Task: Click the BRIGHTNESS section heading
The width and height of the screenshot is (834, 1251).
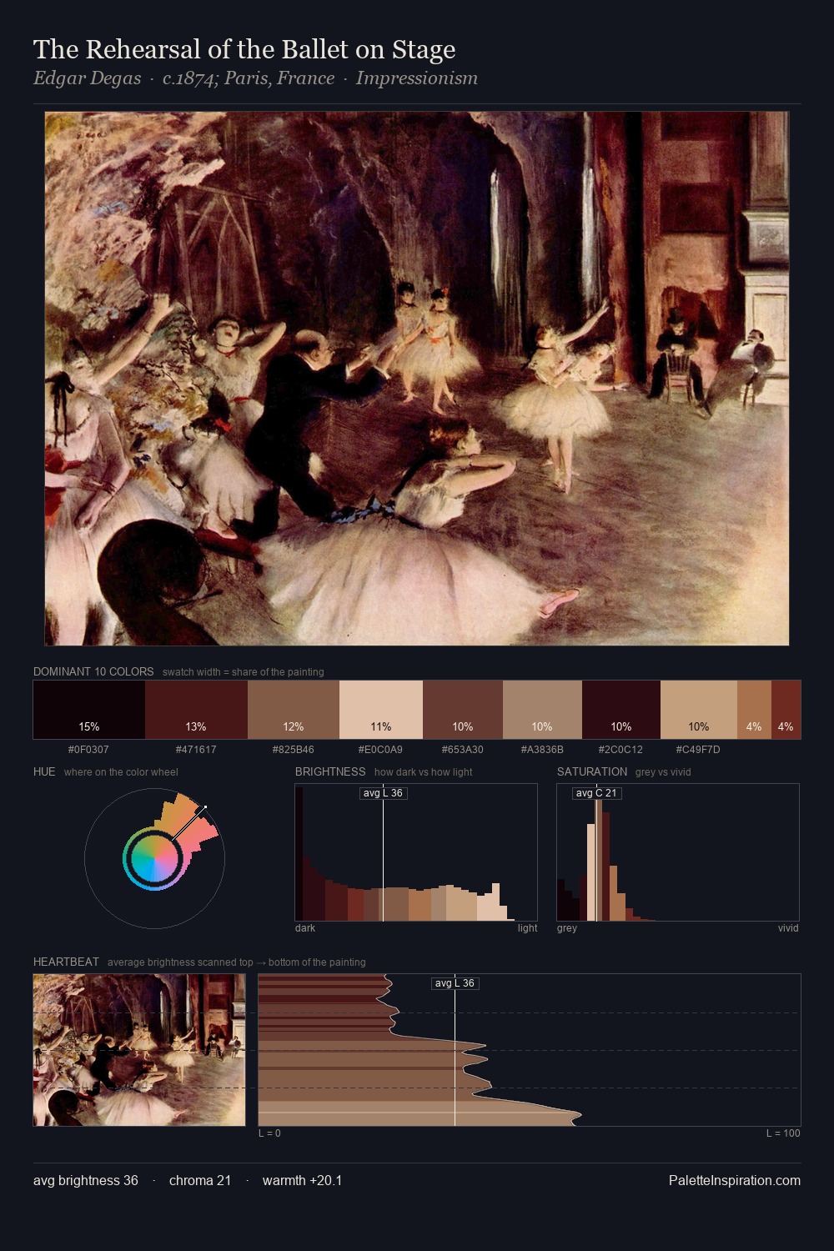Action: pyautogui.click(x=330, y=771)
